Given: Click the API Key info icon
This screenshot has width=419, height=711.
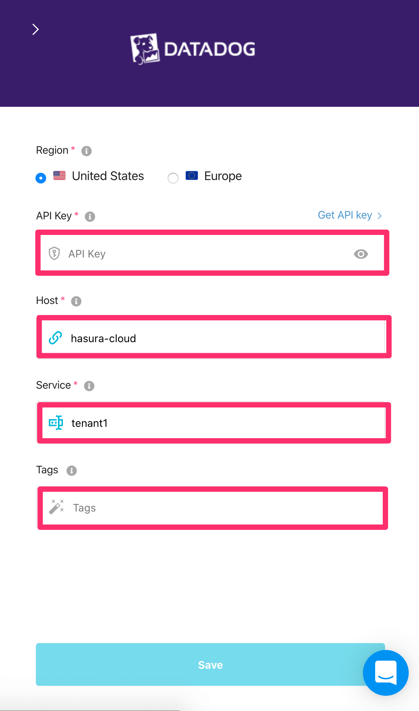Looking at the screenshot, I should click(x=90, y=217).
